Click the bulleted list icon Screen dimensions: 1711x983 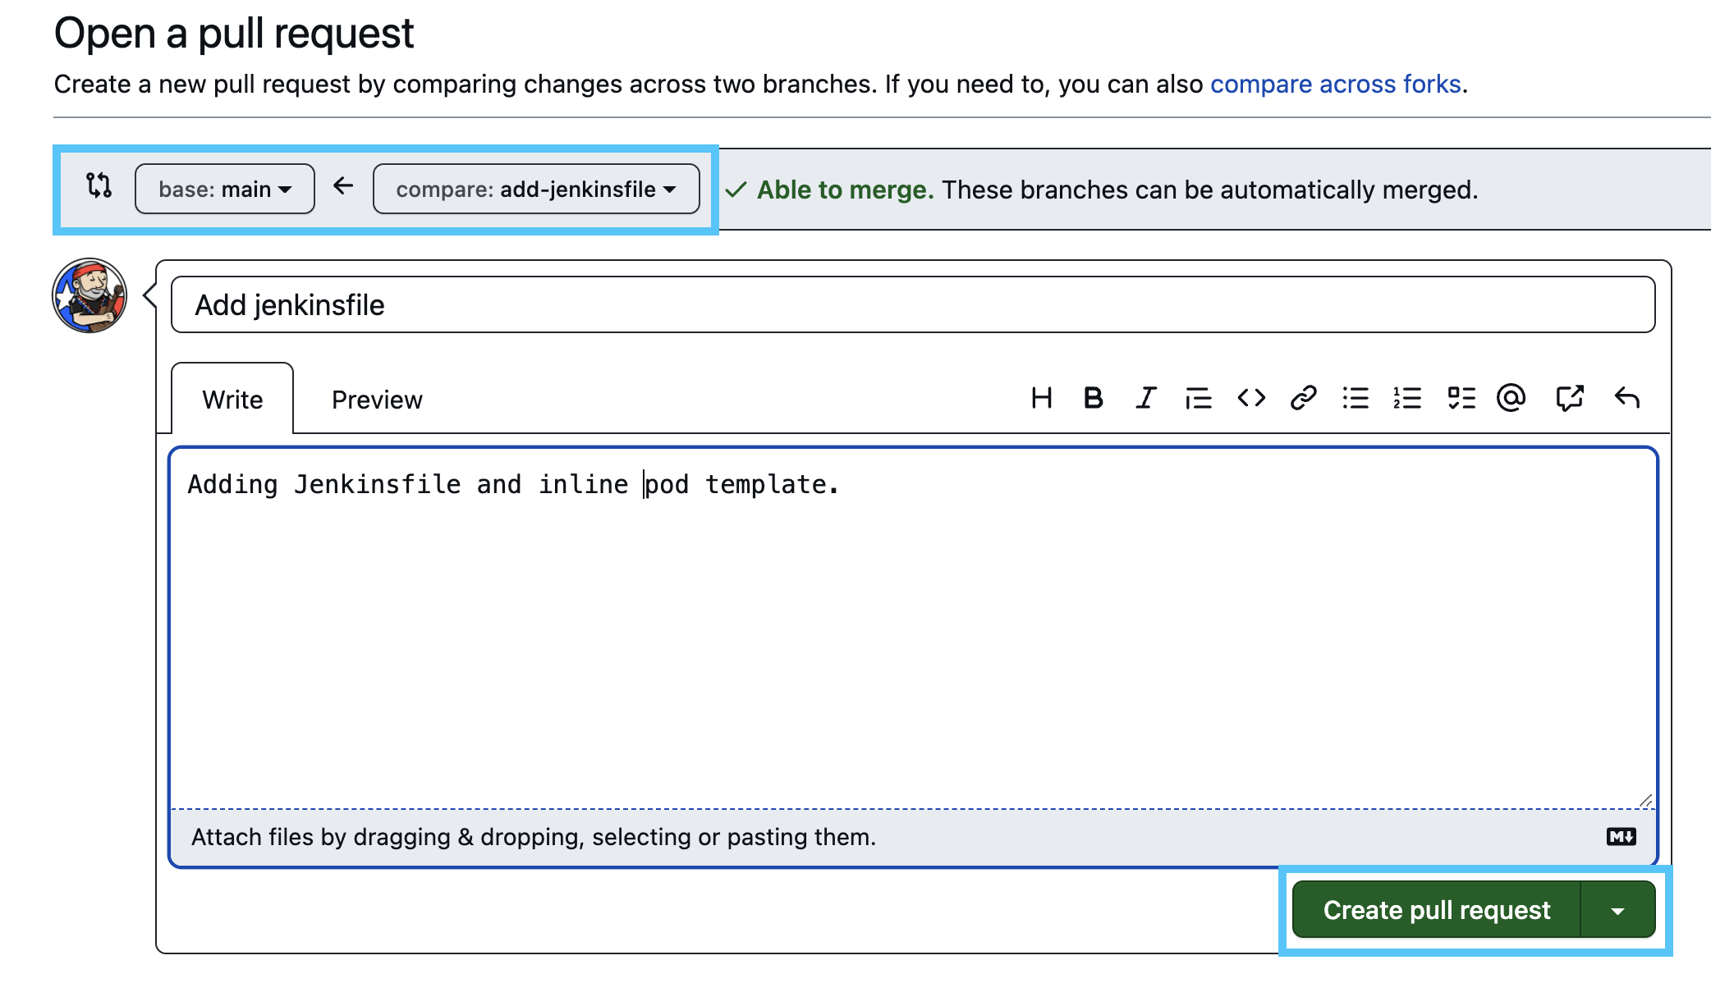(x=1352, y=398)
